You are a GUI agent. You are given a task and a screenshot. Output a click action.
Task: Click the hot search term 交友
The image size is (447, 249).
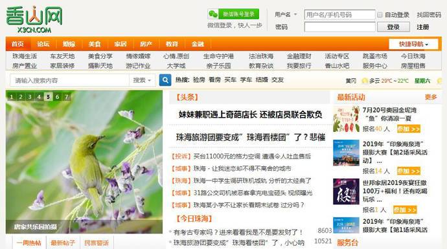[x=277, y=80]
